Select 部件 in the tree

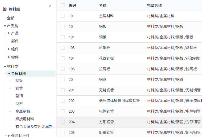[x=15, y=41]
